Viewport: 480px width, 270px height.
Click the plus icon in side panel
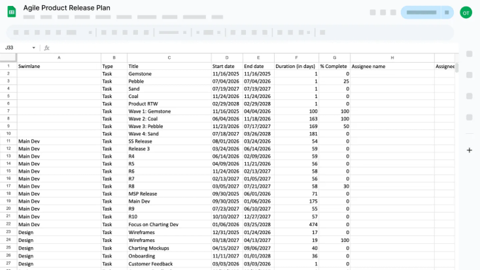(x=470, y=150)
